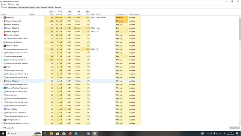Sort processes by Disco column header
This screenshot has width=241, height=136.
[67, 13]
